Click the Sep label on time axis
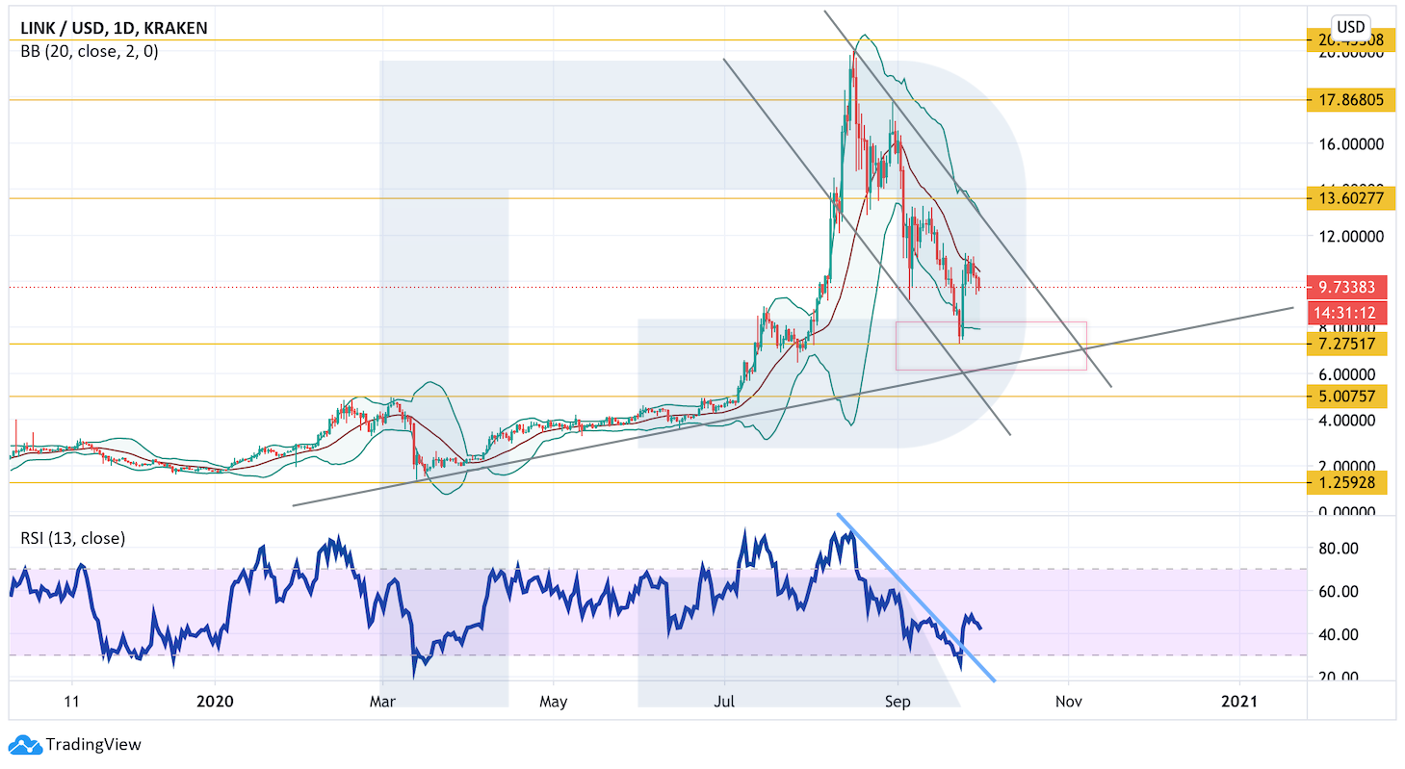 pos(898,701)
